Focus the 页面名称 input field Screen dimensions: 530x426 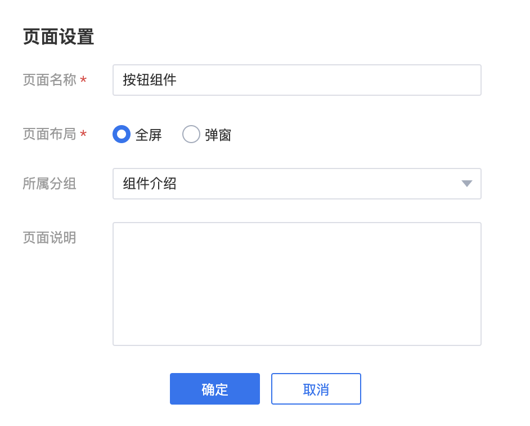coord(297,80)
